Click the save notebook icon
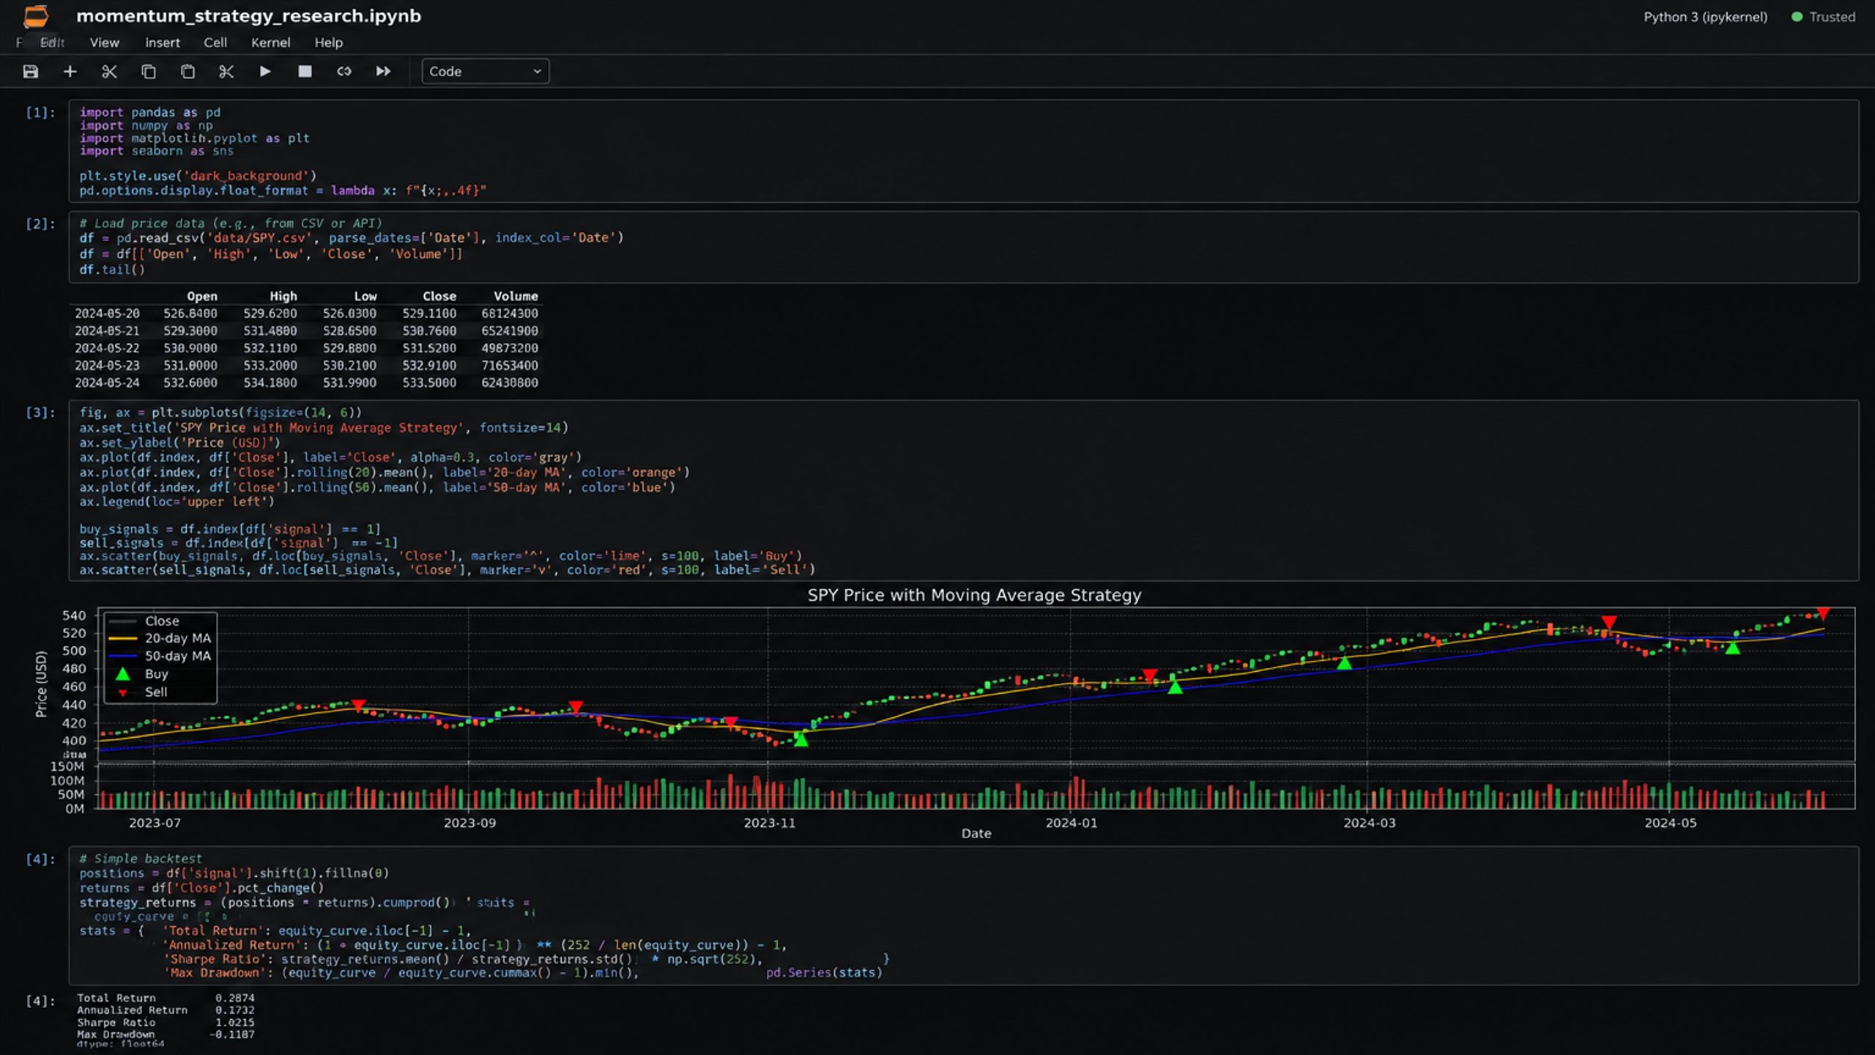Image resolution: width=1875 pixels, height=1055 pixels. 30,71
